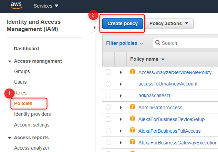Open the AccessAnalyzerServiceRolePolicy policy link
This screenshot has width=218, height=152.
click(175, 72)
